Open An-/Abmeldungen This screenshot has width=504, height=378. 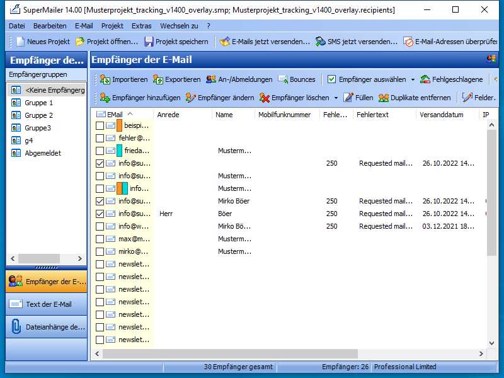coord(239,79)
